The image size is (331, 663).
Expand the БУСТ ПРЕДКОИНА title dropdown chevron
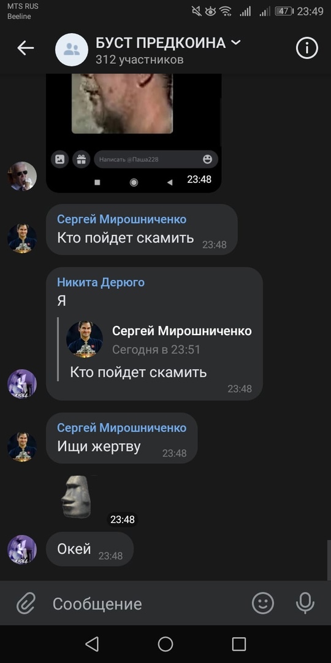coord(235,42)
